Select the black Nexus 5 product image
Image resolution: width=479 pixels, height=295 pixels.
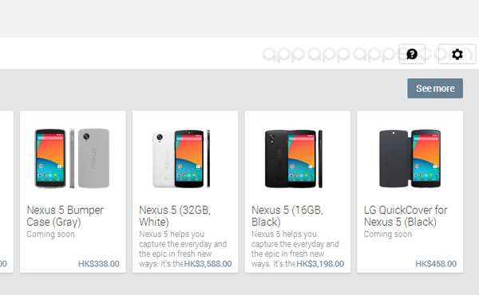294,159
